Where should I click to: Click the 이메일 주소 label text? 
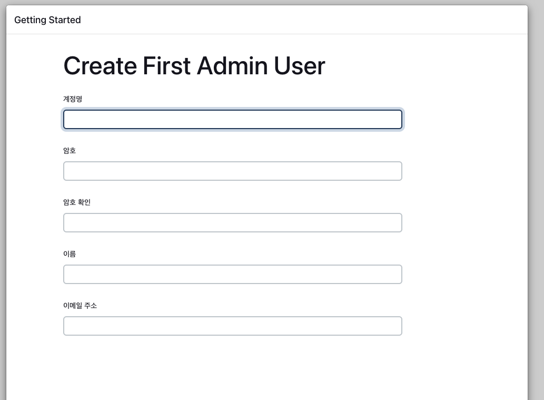point(80,306)
